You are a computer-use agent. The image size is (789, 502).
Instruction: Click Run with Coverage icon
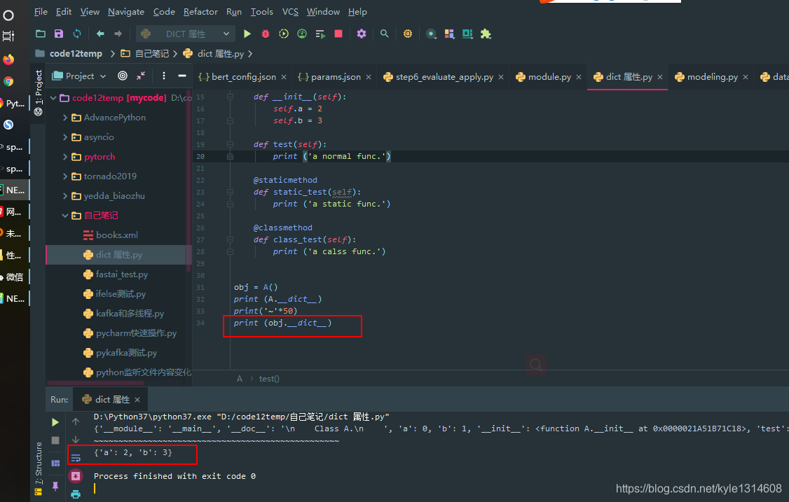284,34
